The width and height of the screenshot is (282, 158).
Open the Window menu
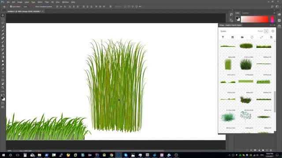point(65,2)
